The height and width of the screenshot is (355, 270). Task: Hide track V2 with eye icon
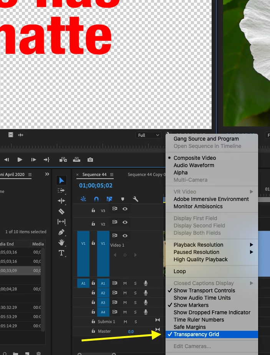click(x=125, y=222)
